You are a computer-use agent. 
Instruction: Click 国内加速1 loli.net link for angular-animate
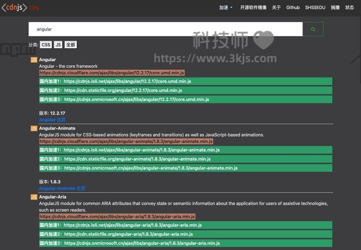[185, 150]
